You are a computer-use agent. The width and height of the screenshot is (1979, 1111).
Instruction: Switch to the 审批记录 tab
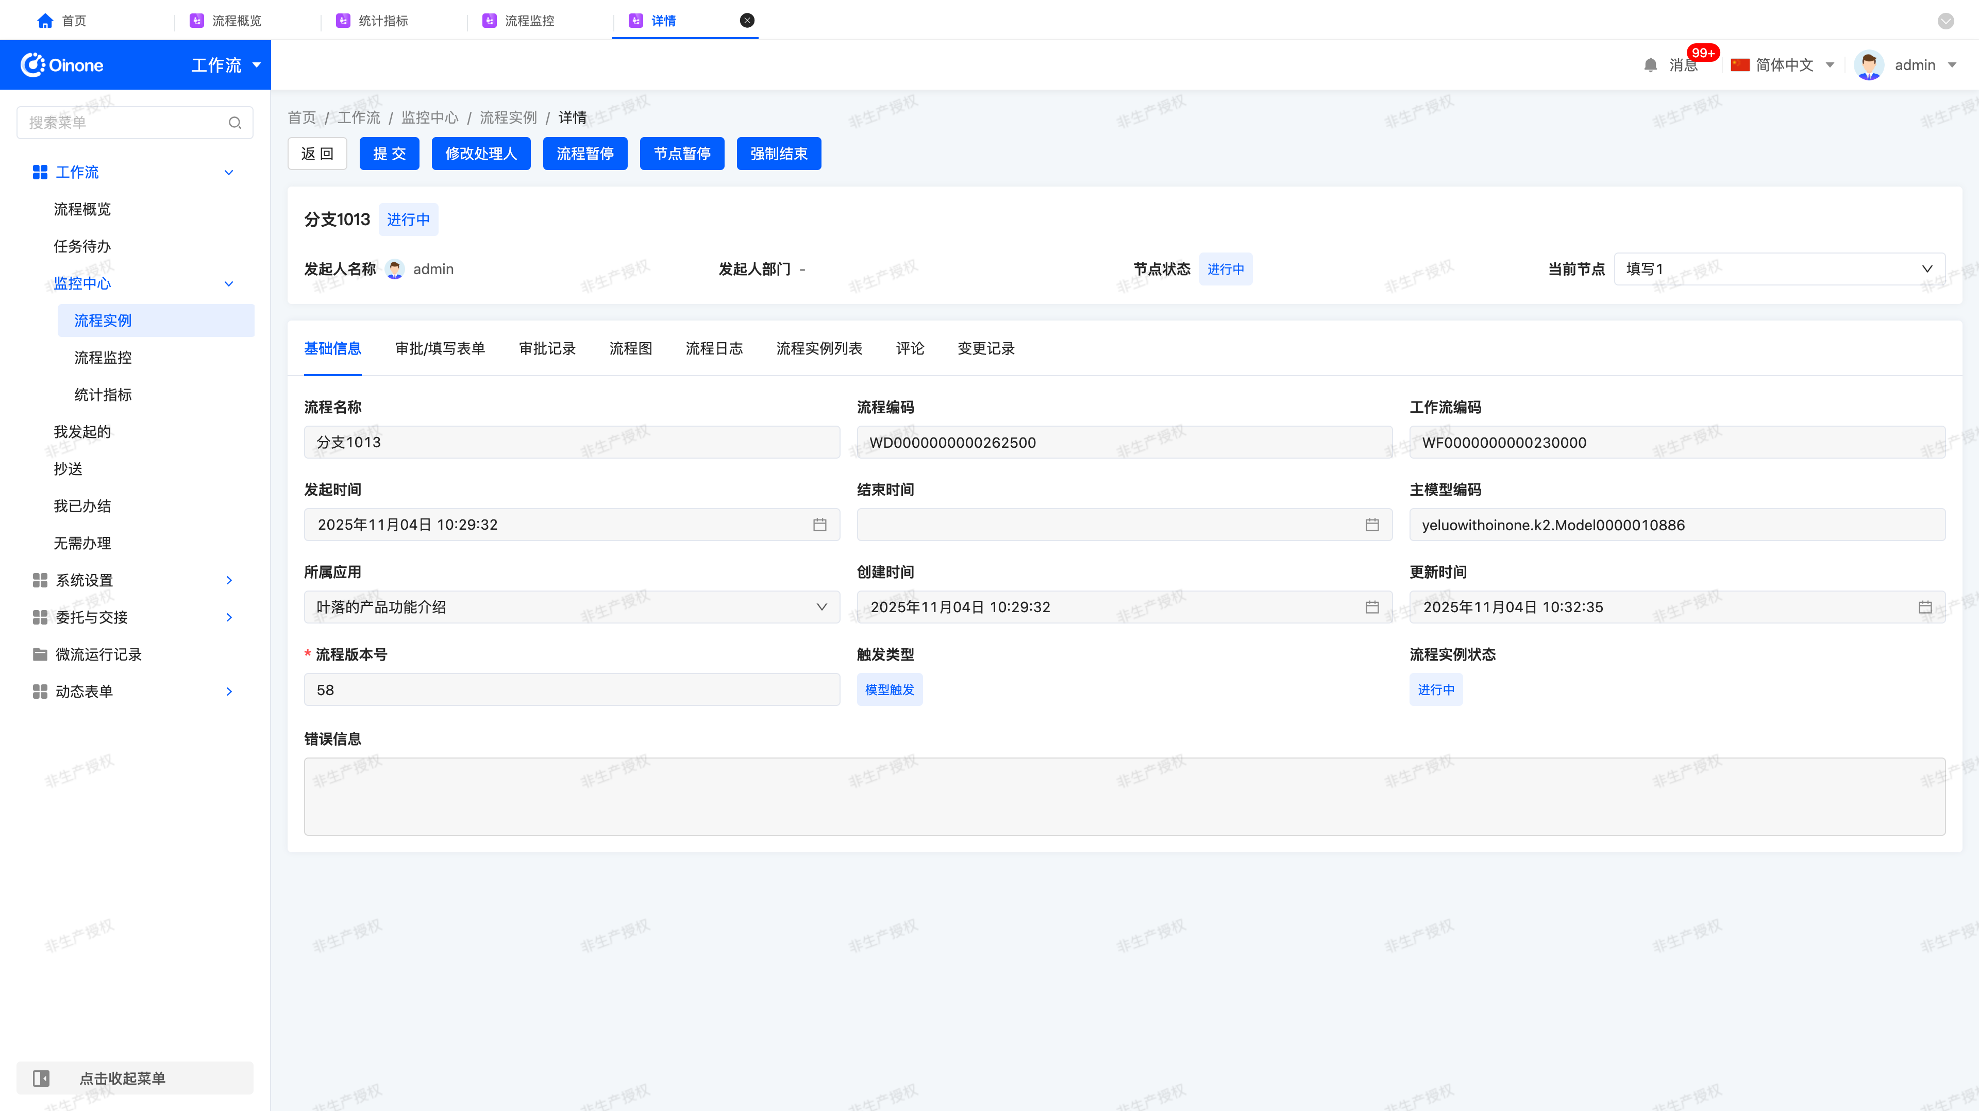547,349
